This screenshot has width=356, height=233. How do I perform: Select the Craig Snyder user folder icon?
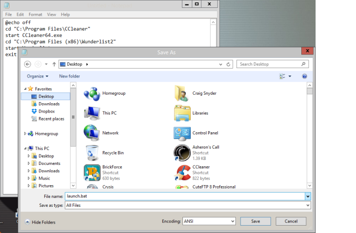[182, 93]
